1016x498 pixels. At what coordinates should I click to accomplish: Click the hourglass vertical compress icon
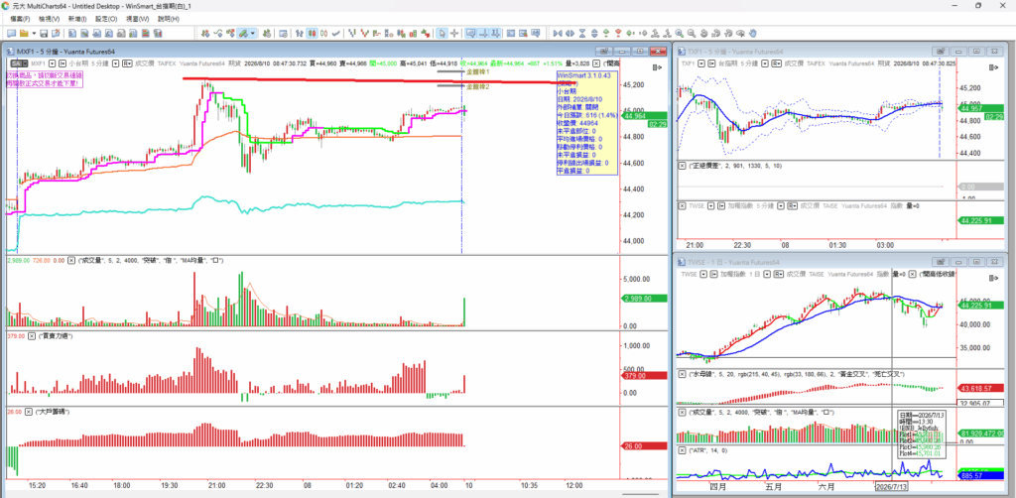pyautogui.click(x=582, y=33)
